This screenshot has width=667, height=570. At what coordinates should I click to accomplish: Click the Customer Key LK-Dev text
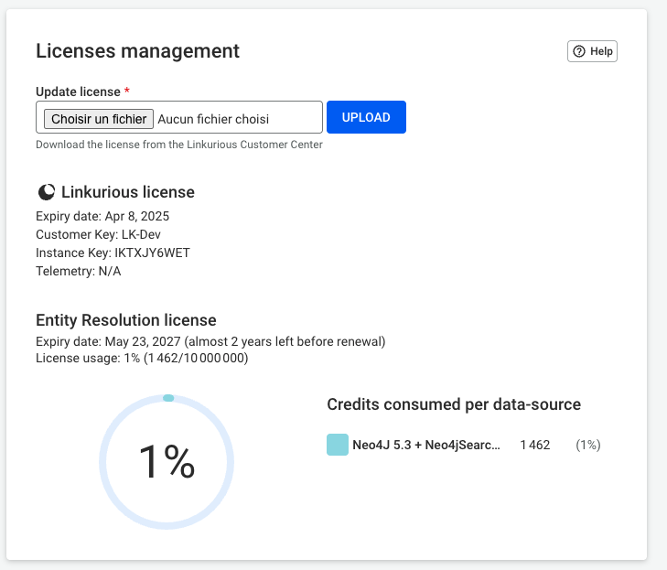click(x=98, y=234)
